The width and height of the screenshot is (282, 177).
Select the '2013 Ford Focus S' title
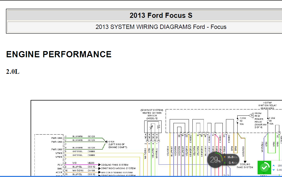pyautogui.click(x=161, y=15)
